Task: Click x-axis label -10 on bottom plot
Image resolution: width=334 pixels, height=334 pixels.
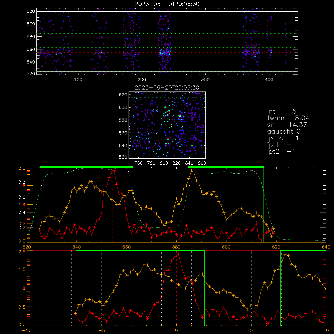Action: pos(27,330)
